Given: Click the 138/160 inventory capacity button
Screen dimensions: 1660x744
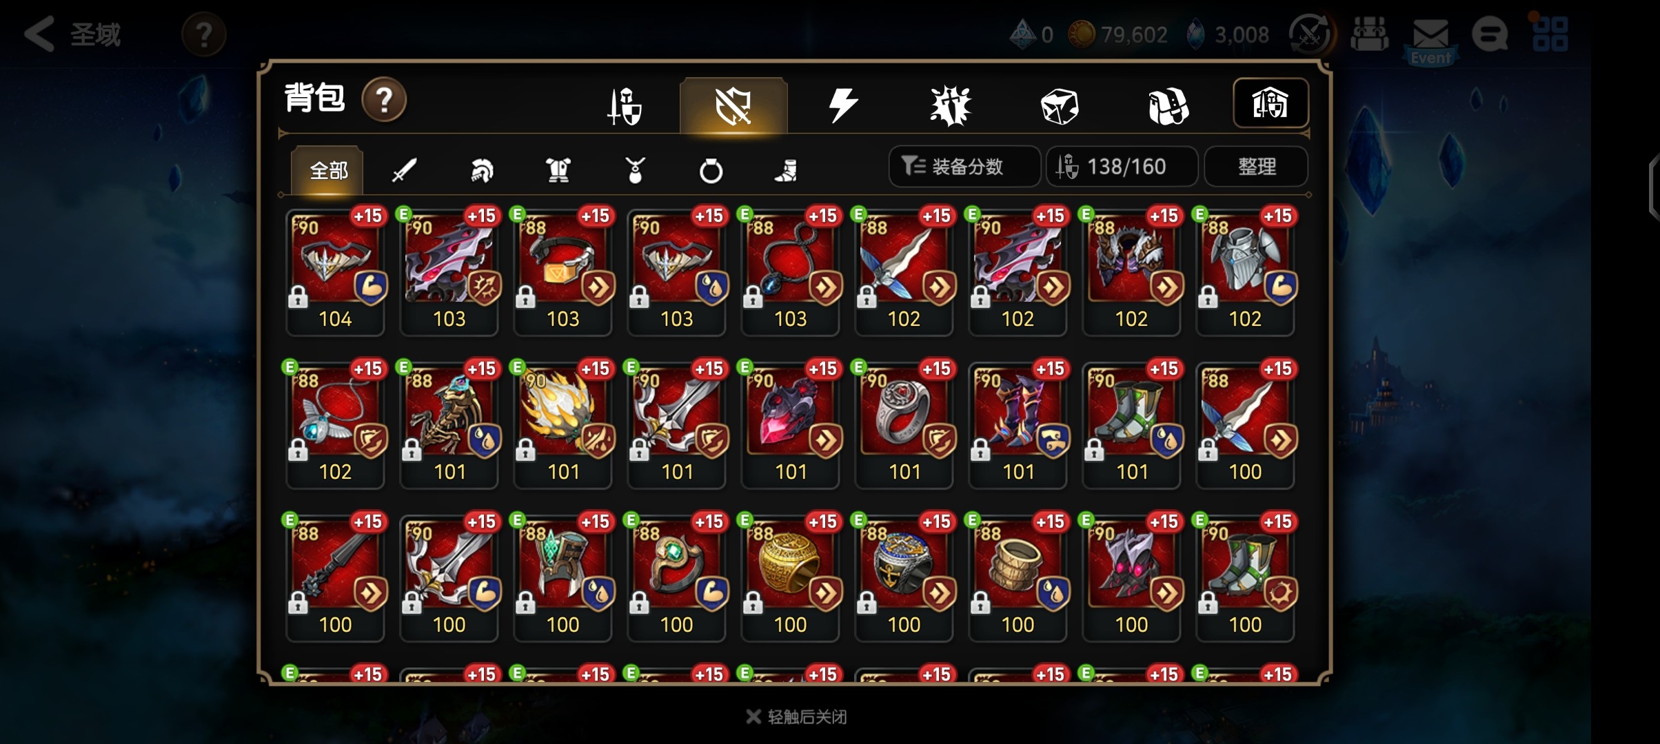Looking at the screenshot, I should [x=1122, y=166].
